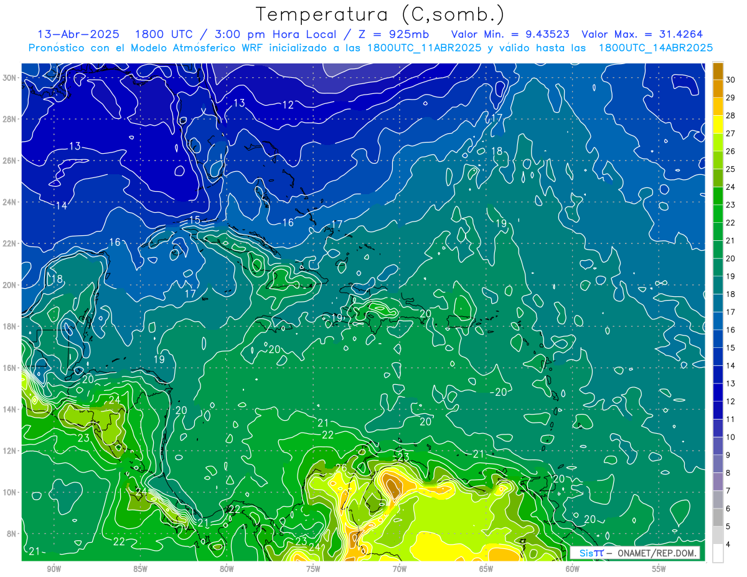Click the color scale value 25
This screenshot has width=747, height=577.
(730, 169)
